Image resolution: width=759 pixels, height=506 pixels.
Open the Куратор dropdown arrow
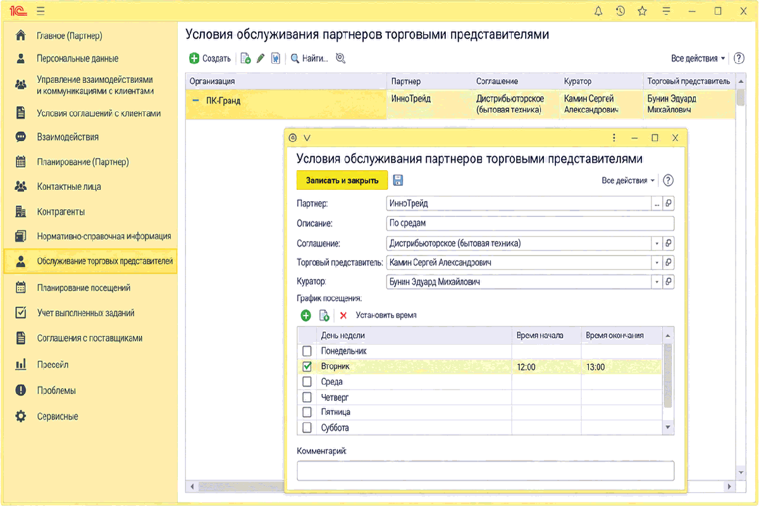pyautogui.click(x=657, y=282)
